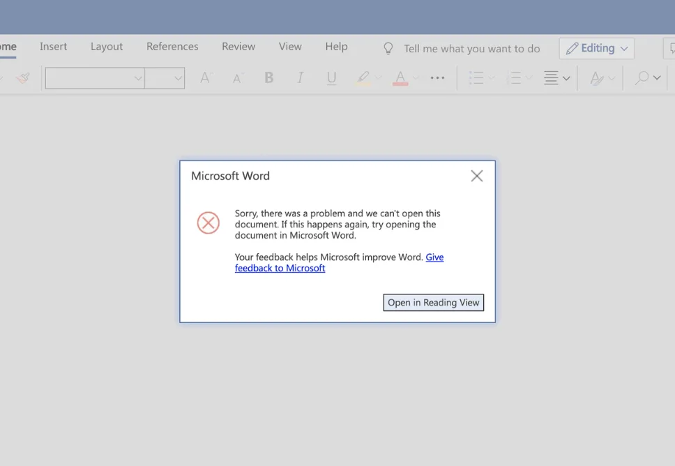Switch to the Home tab
The height and width of the screenshot is (466, 675).
point(8,47)
